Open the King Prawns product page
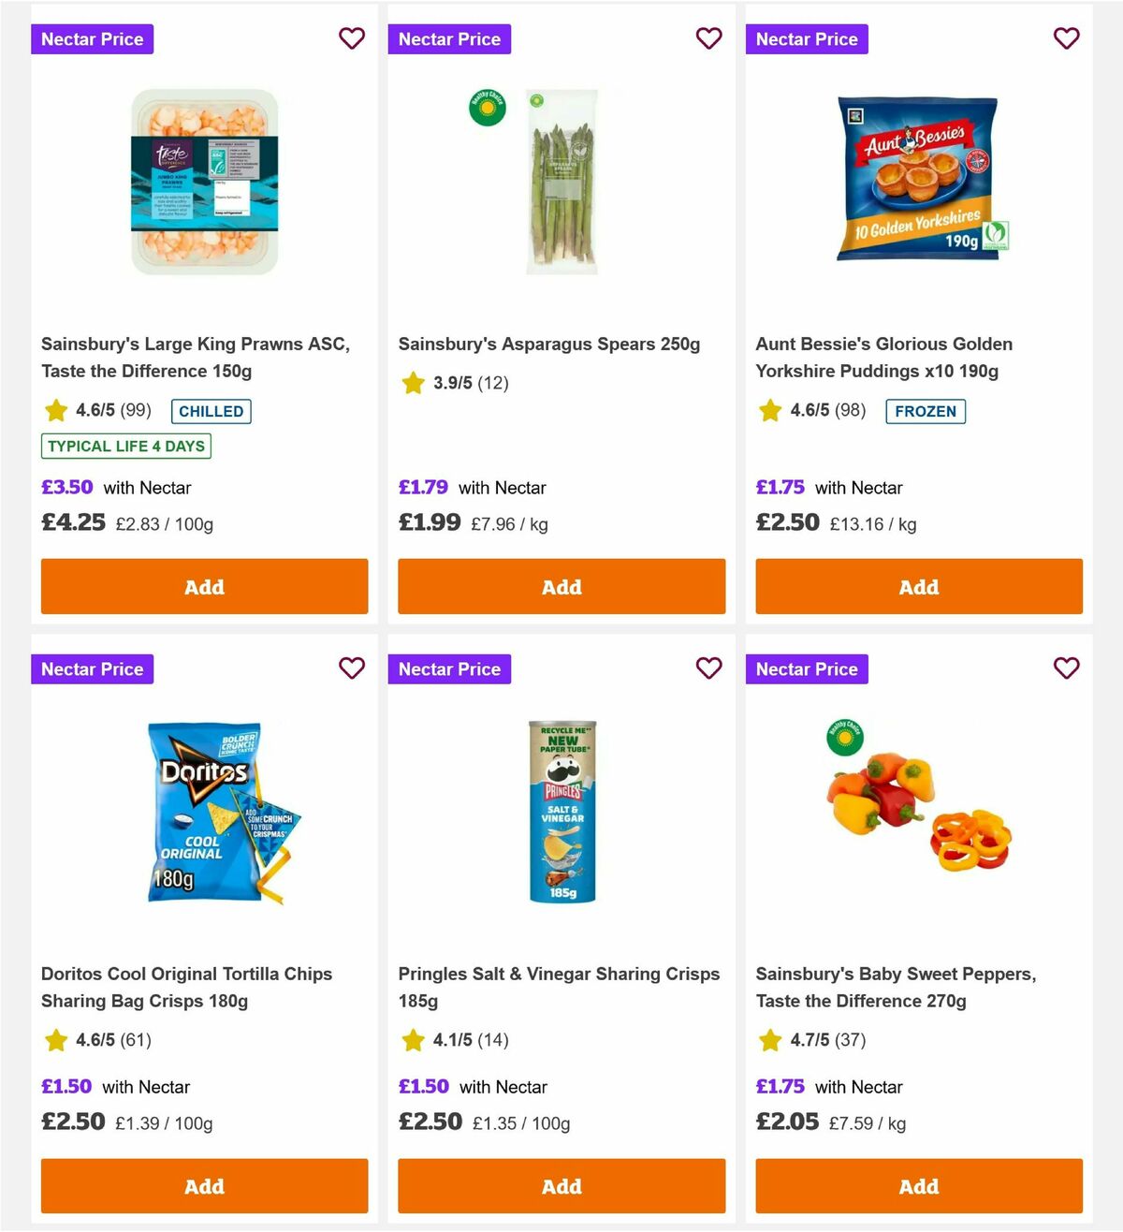 tap(196, 358)
